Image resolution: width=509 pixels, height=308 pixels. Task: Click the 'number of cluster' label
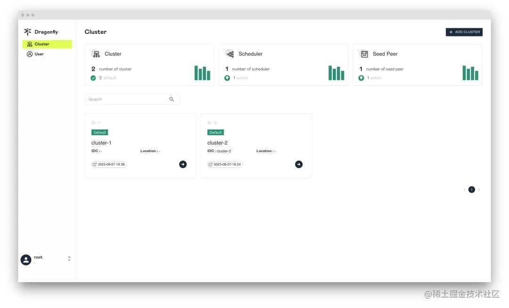click(x=115, y=69)
